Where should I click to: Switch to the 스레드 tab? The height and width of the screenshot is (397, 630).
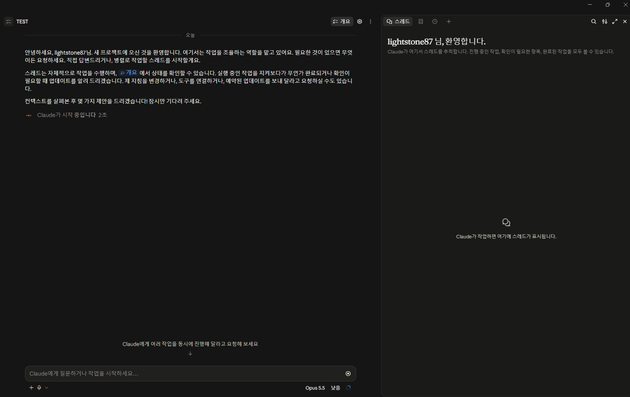point(398,21)
